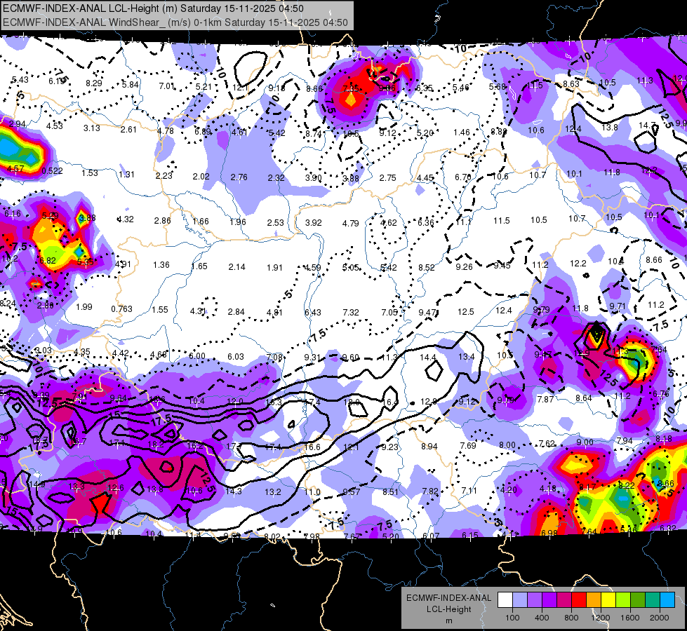Screen dimensions: 687x631
Task: Select the dark purple legend swatch above 400
Action: [x=549, y=600]
